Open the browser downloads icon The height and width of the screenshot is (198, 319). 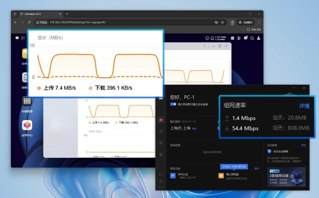click(232, 22)
